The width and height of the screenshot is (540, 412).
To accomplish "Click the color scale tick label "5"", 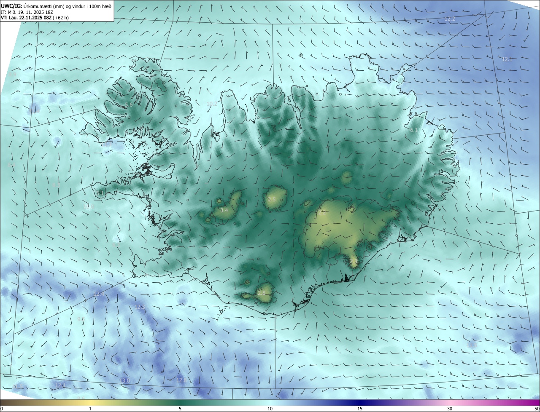I will point(180,409).
